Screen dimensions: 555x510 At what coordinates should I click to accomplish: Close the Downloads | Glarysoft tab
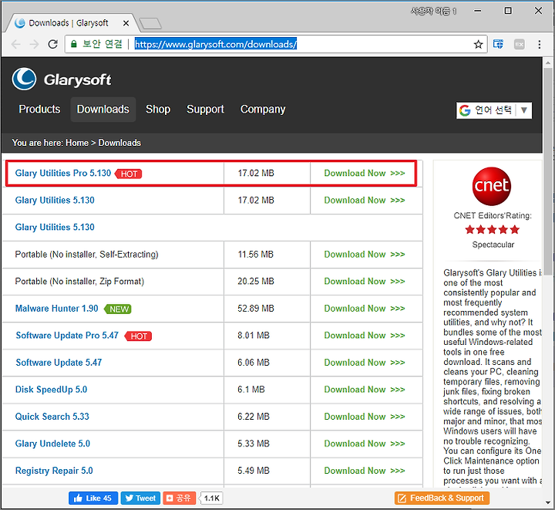click(x=126, y=23)
